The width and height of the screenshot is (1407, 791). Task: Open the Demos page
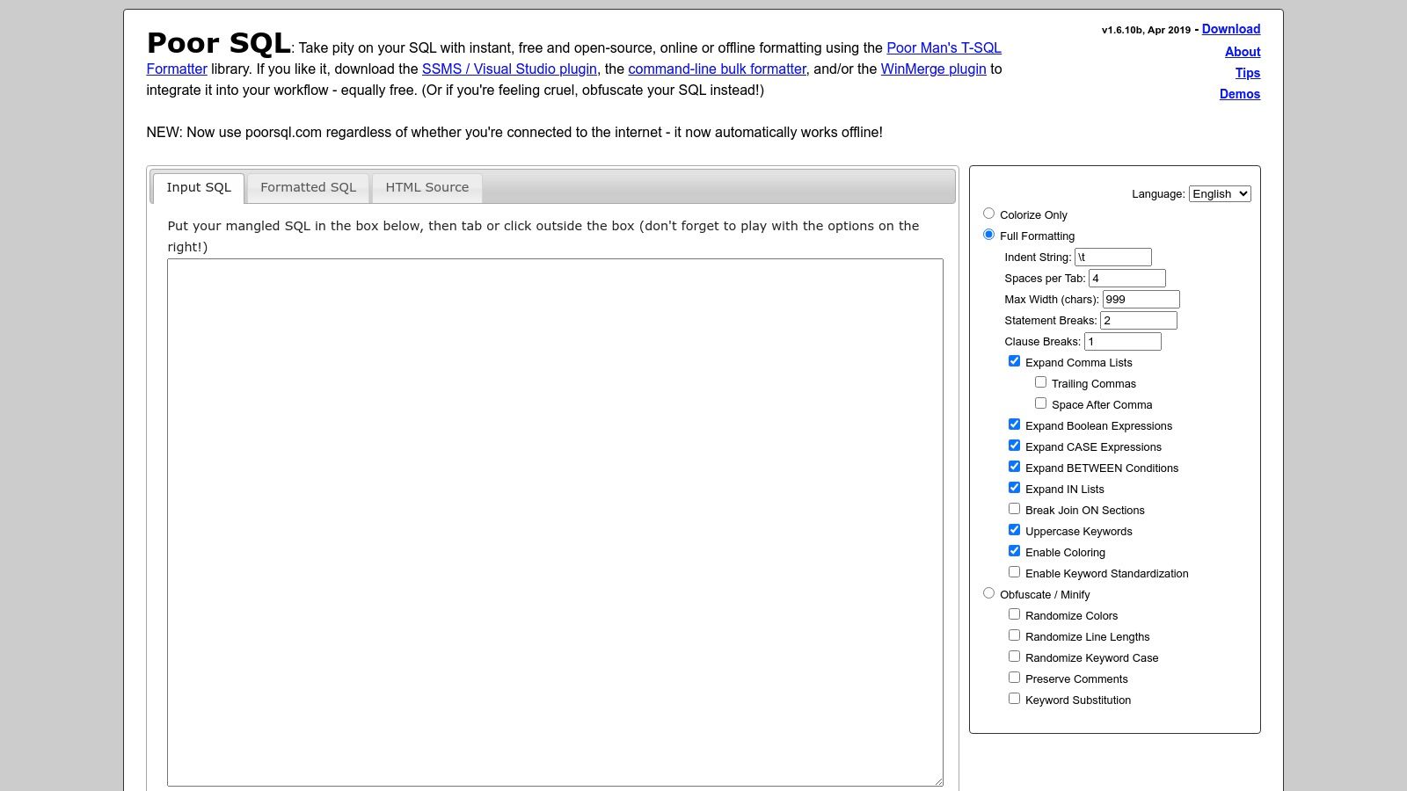click(1240, 93)
